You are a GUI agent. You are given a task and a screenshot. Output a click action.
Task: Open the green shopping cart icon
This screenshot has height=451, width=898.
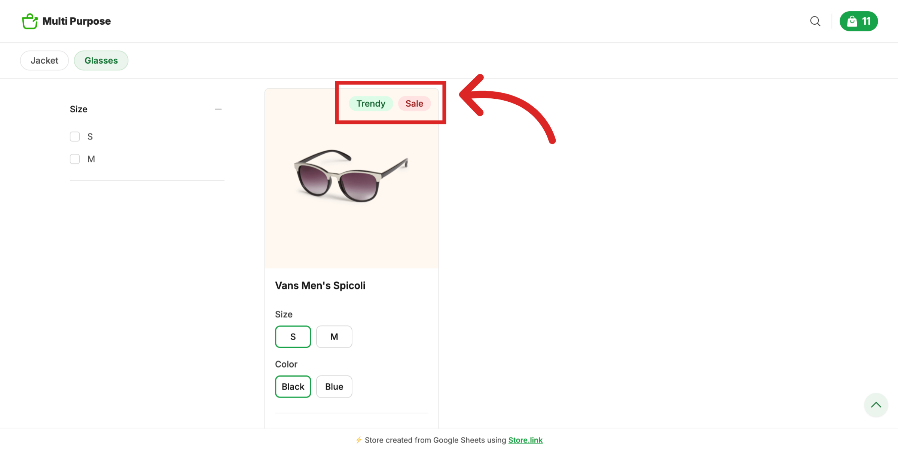tap(852, 21)
